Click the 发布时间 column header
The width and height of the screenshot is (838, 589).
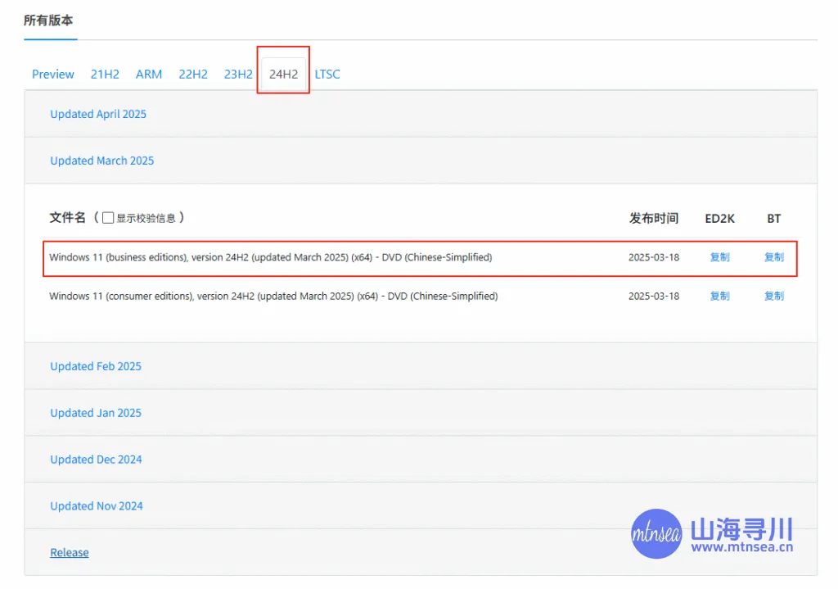[x=654, y=218]
